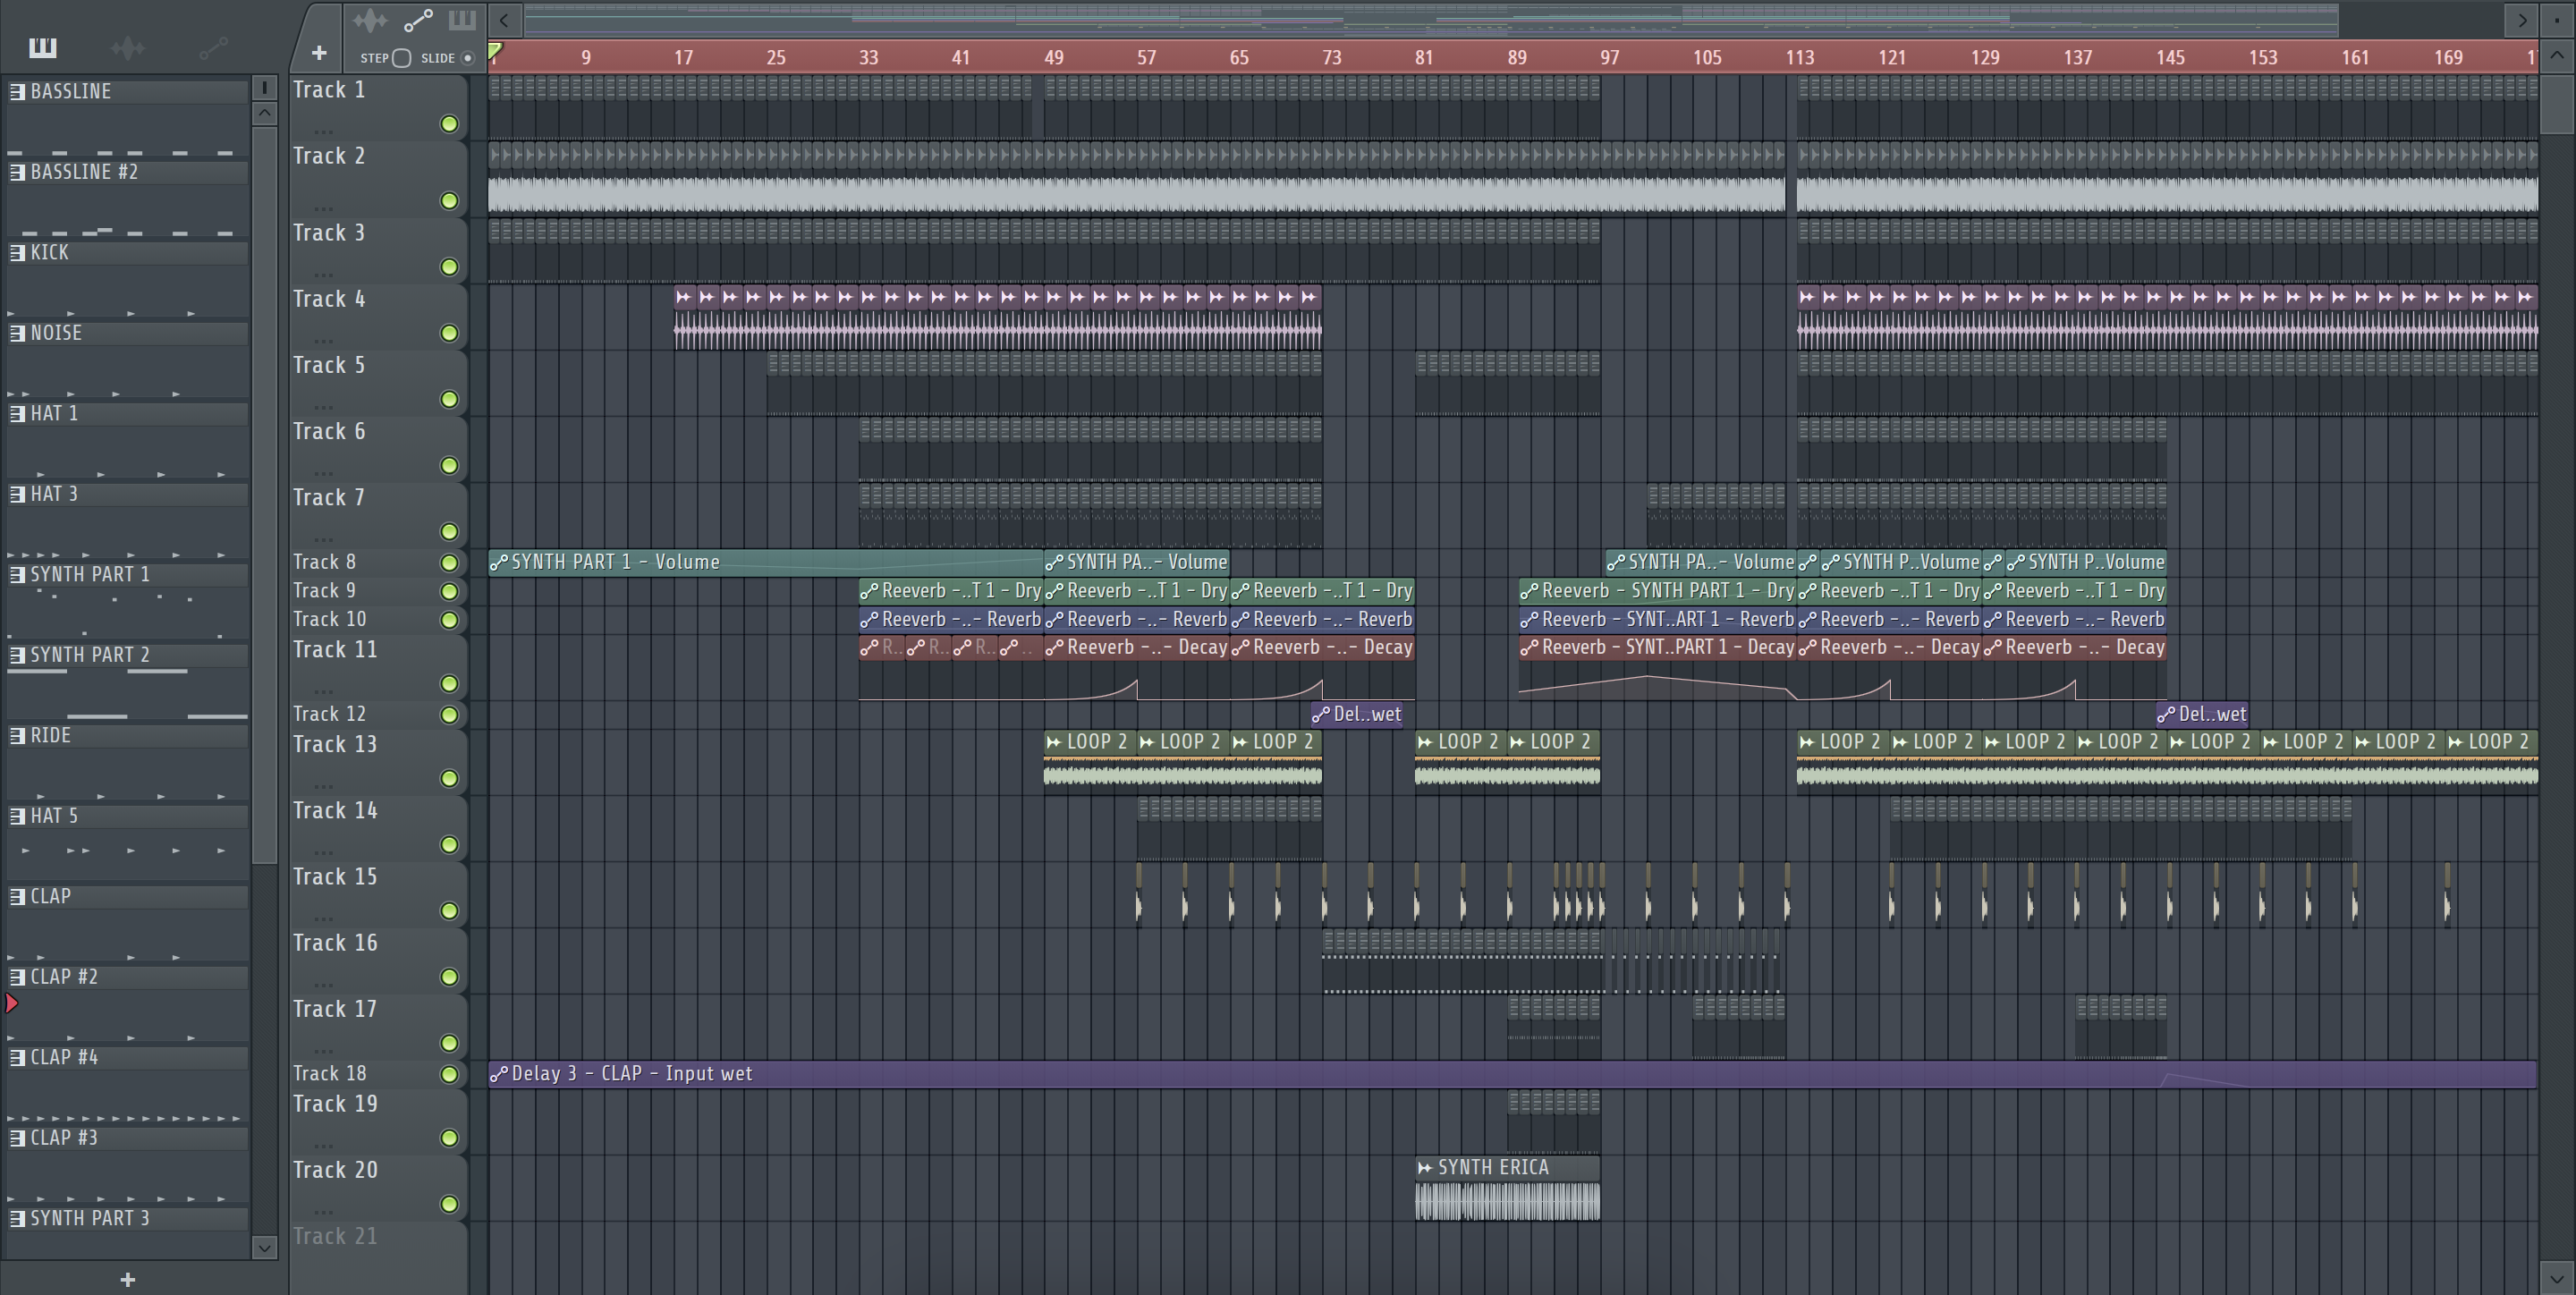Mute Track 2 with its green light
2576x1295 pixels.
(449, 201)
